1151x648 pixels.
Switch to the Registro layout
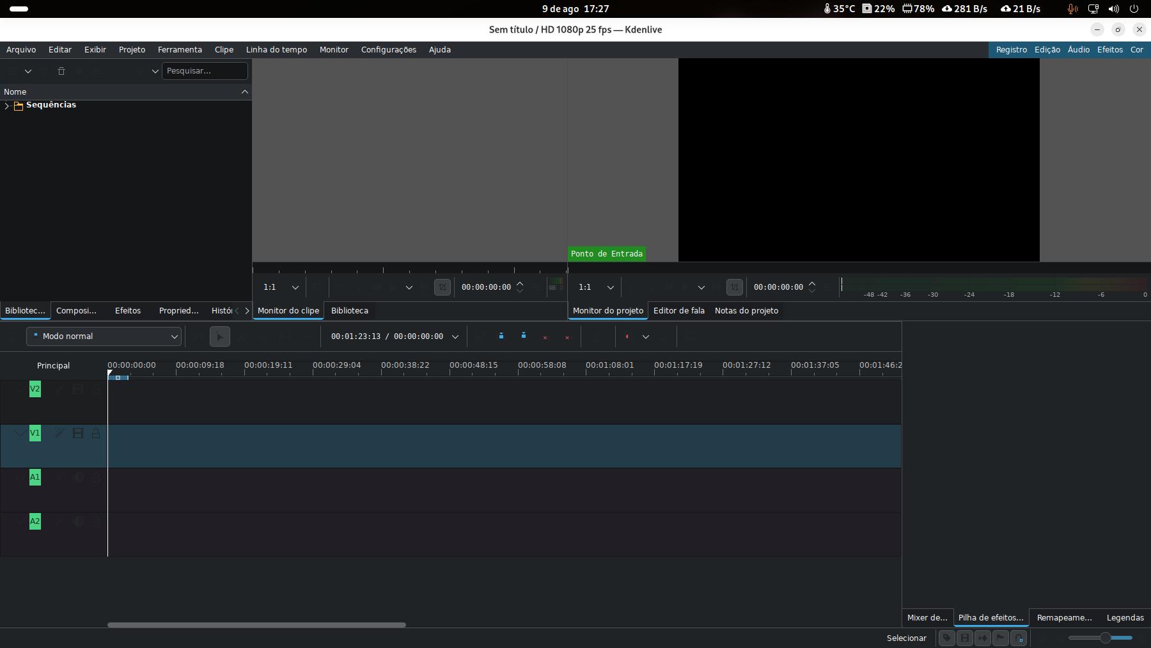coord(1012,49)
